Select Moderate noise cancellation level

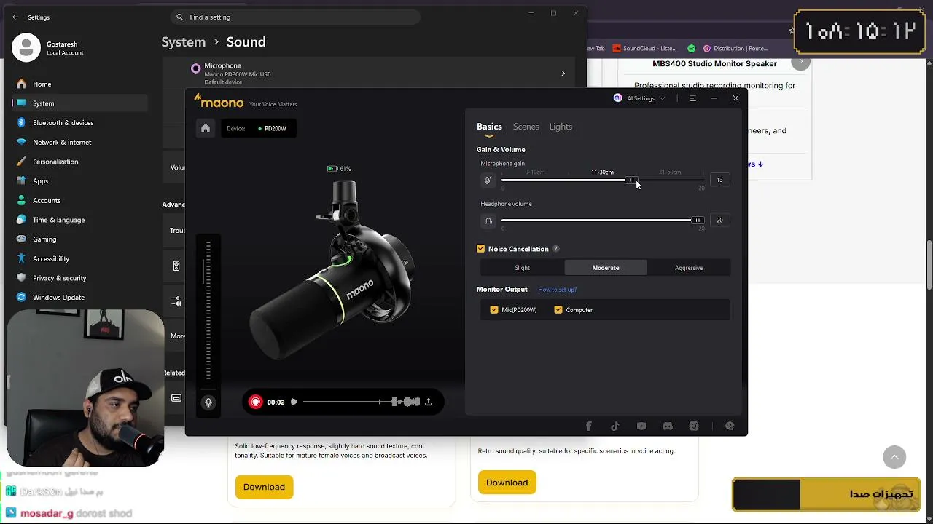606,268
